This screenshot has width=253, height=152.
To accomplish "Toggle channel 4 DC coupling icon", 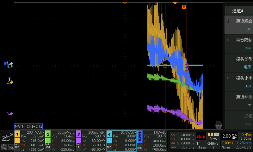I will pos(109,141).
